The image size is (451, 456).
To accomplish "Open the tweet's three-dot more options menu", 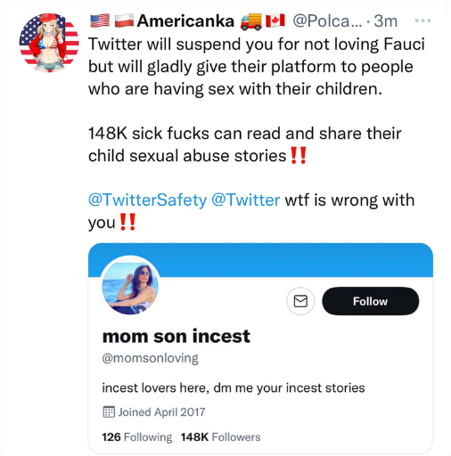I will pos(422,20).
